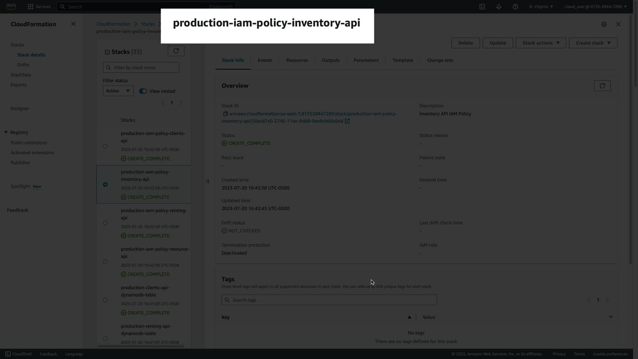Open CloudShell icon in top navigation bar
This screenshot has width=638, height=359.
coord(482,7)
